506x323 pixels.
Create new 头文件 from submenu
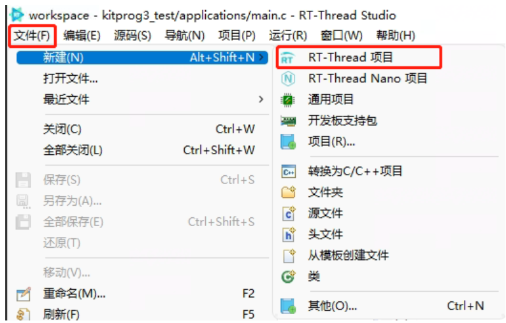pos(325,234)
